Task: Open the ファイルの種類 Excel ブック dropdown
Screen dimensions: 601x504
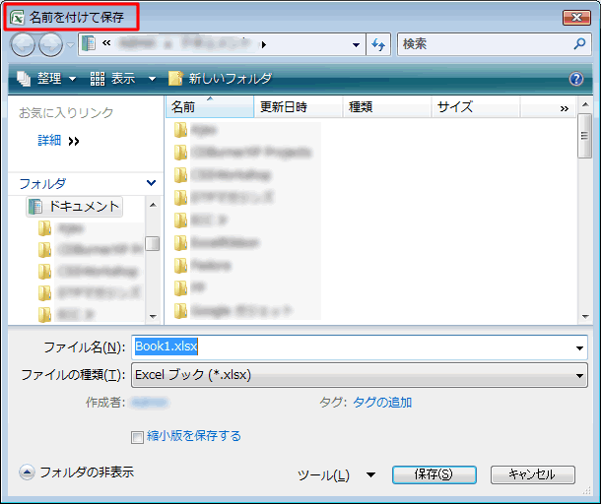Action: [360, 375]
